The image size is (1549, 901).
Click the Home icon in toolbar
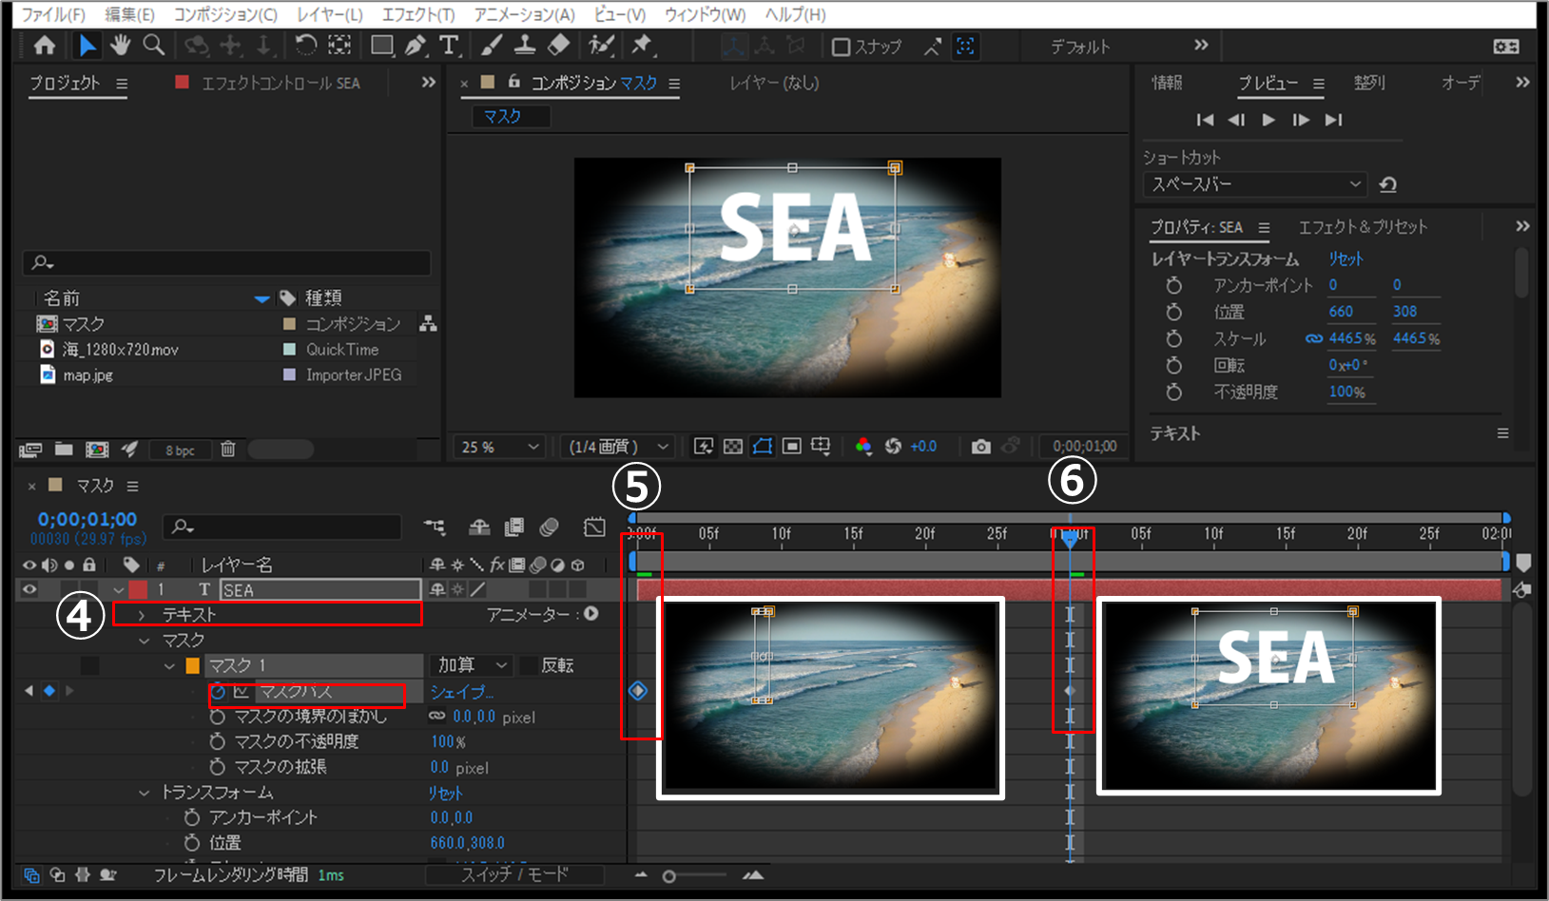pos(44,46)
